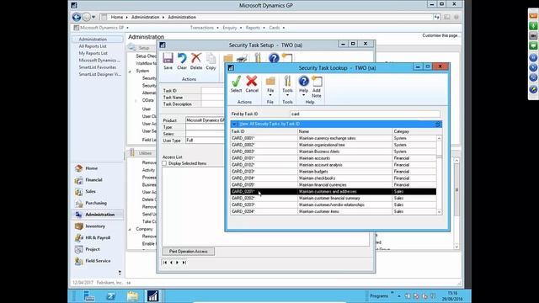
Task: Click the Task Name field in Security Task Setup
Action: [x=213, y=98]
